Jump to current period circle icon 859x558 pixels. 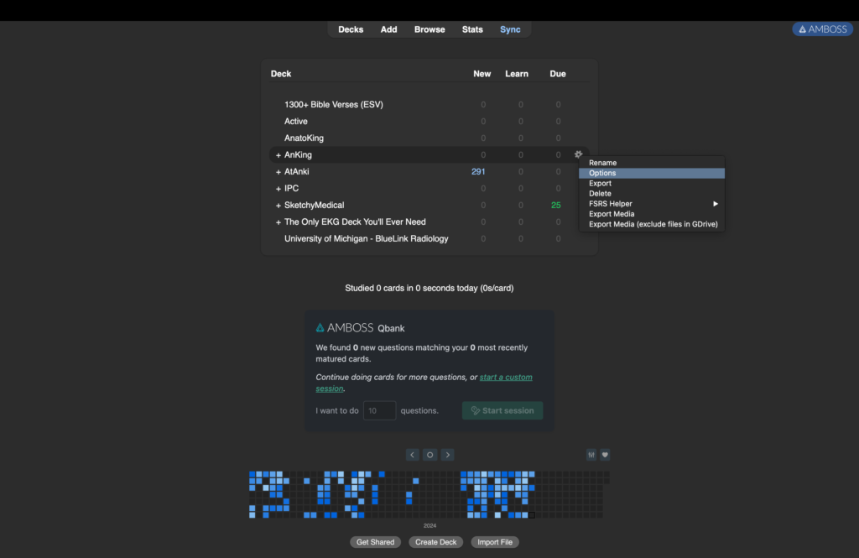tap(430, 455)
